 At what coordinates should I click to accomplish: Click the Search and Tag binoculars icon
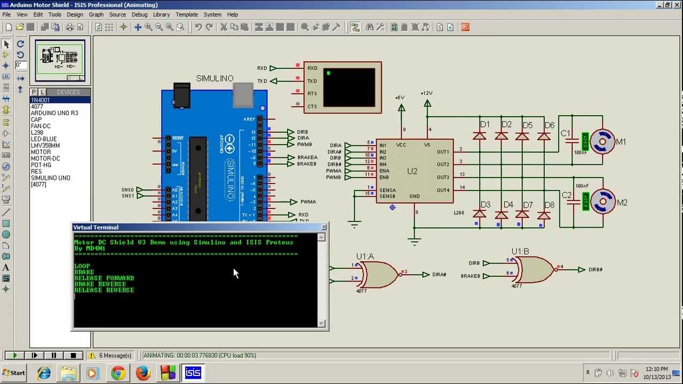370,27
